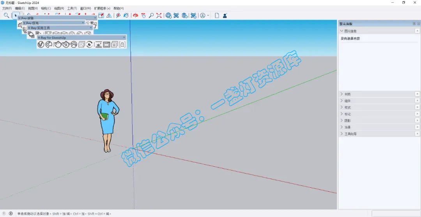
Task: Close the 图元信息 panel section
Action: pyautogui.click(x=417, y=31)
